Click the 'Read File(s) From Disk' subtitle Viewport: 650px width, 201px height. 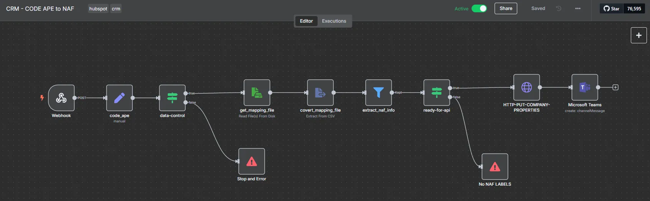pos(257,116)
